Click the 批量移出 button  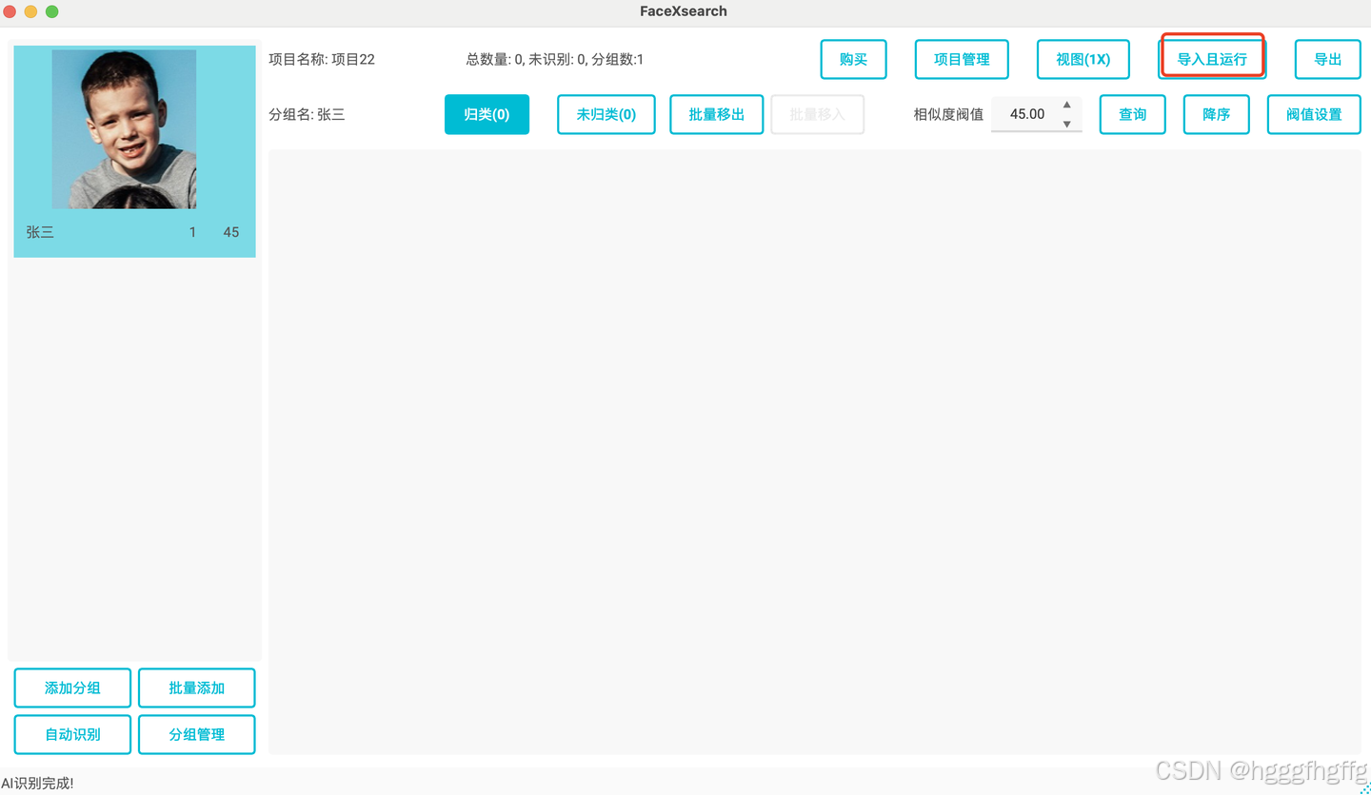(x=716, y=114)
